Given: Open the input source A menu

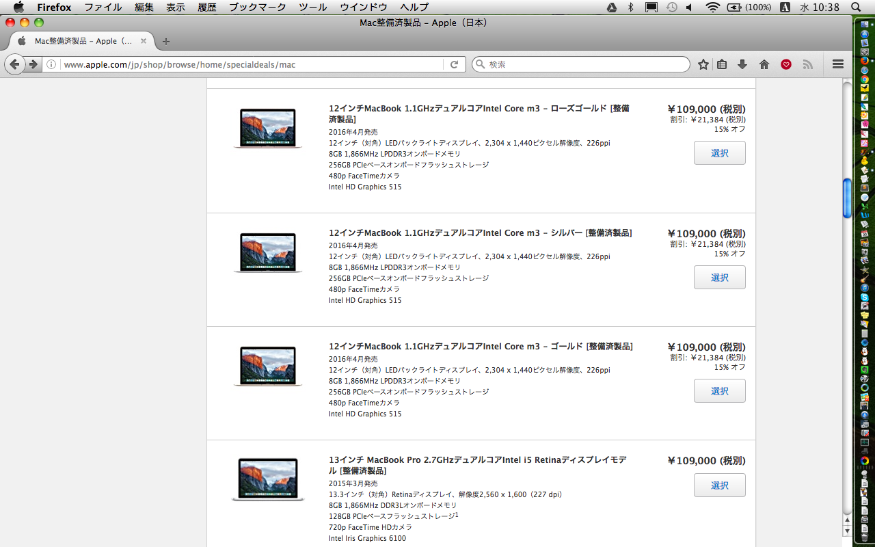Looking at the screenshot, I should point(785,8).
